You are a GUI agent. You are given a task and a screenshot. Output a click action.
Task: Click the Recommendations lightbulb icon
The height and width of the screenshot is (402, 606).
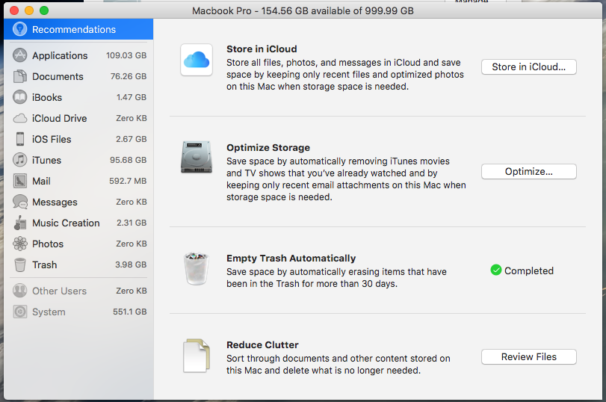point(19,29)
